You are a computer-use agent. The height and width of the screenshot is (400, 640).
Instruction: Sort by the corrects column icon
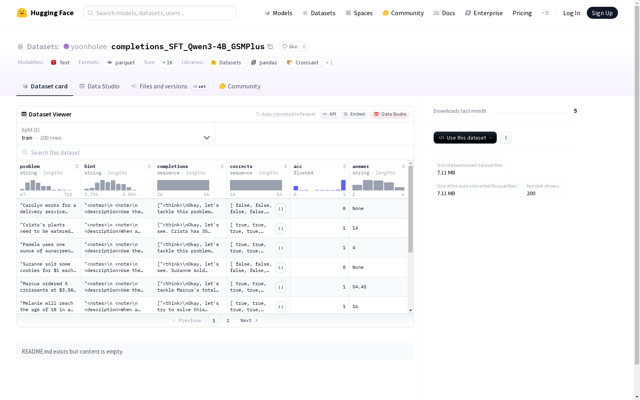(x=286, y=166)
